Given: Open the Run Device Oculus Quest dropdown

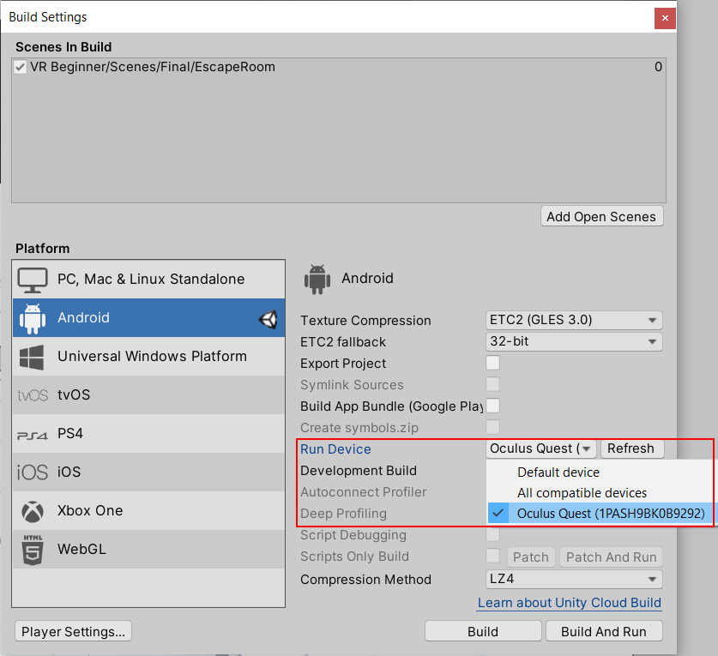Looking at the screenshot, I should 540,448.
